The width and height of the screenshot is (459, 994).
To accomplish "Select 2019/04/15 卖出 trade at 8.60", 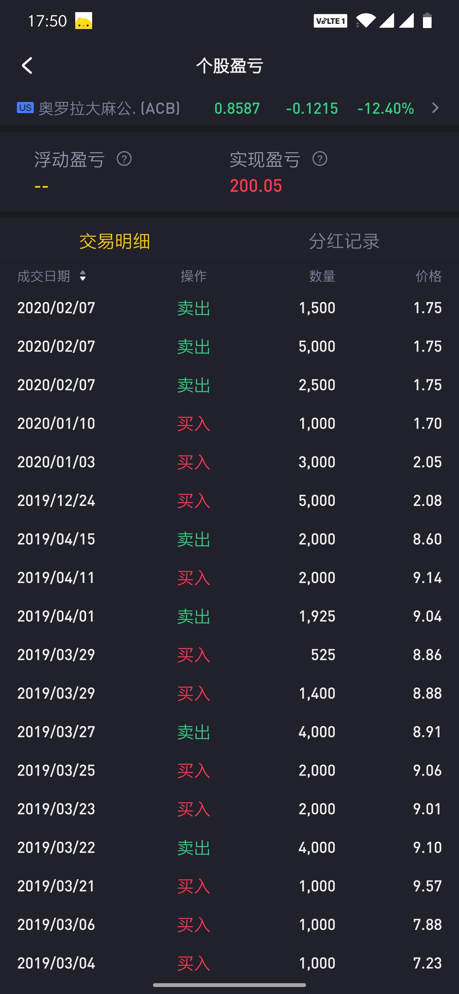I will coord(229,539).
